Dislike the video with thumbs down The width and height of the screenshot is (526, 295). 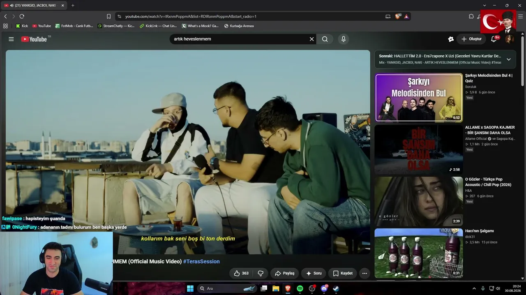pyautogui.click(x=261, y=273)
